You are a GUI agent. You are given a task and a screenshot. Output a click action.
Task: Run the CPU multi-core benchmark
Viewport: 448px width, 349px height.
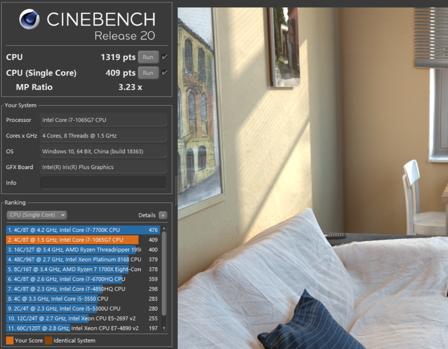pyautogui.click(x=147, y=57)
